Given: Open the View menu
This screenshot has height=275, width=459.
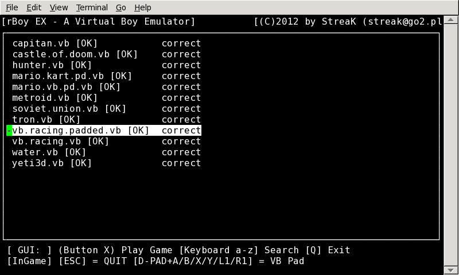Looking at the screenshot, I should (59, 7).
